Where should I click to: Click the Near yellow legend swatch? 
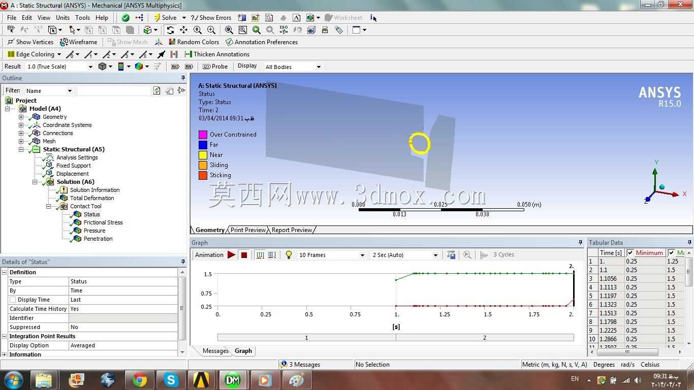coord(203,155)
